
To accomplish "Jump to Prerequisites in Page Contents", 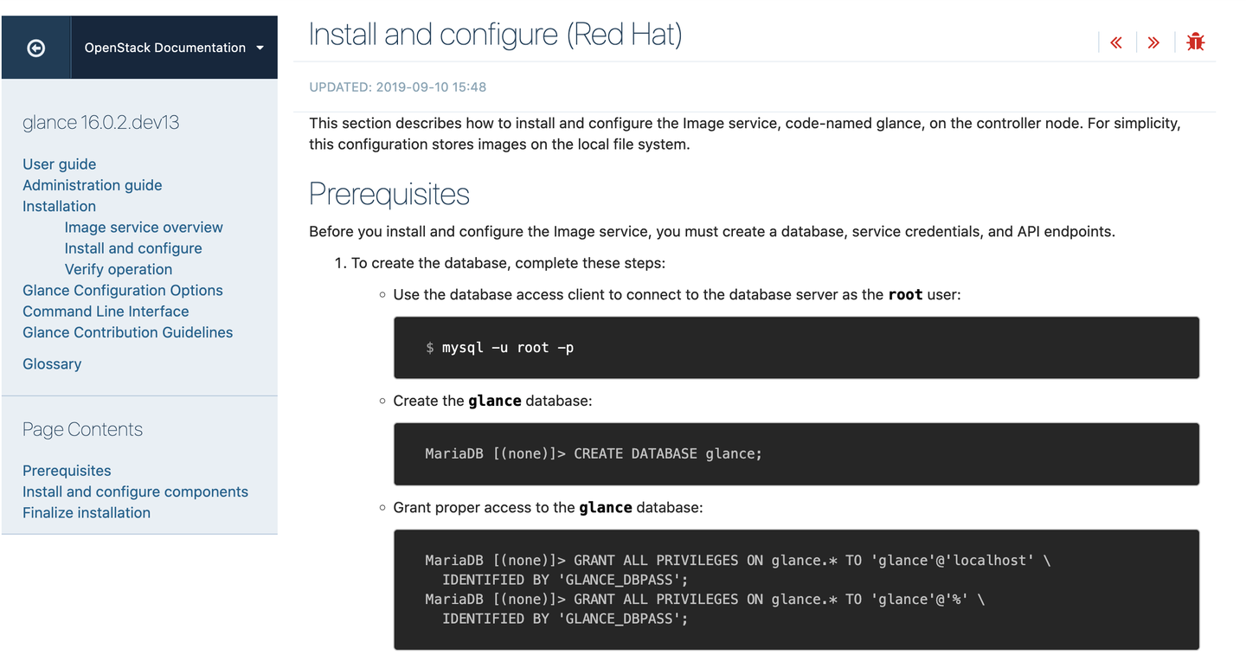I will pyautogui.click(x=67, y=470).
